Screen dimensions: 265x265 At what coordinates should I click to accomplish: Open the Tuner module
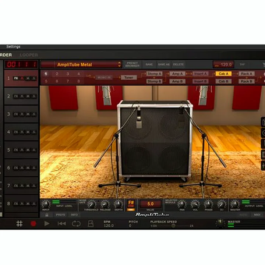tap(129, 77)
